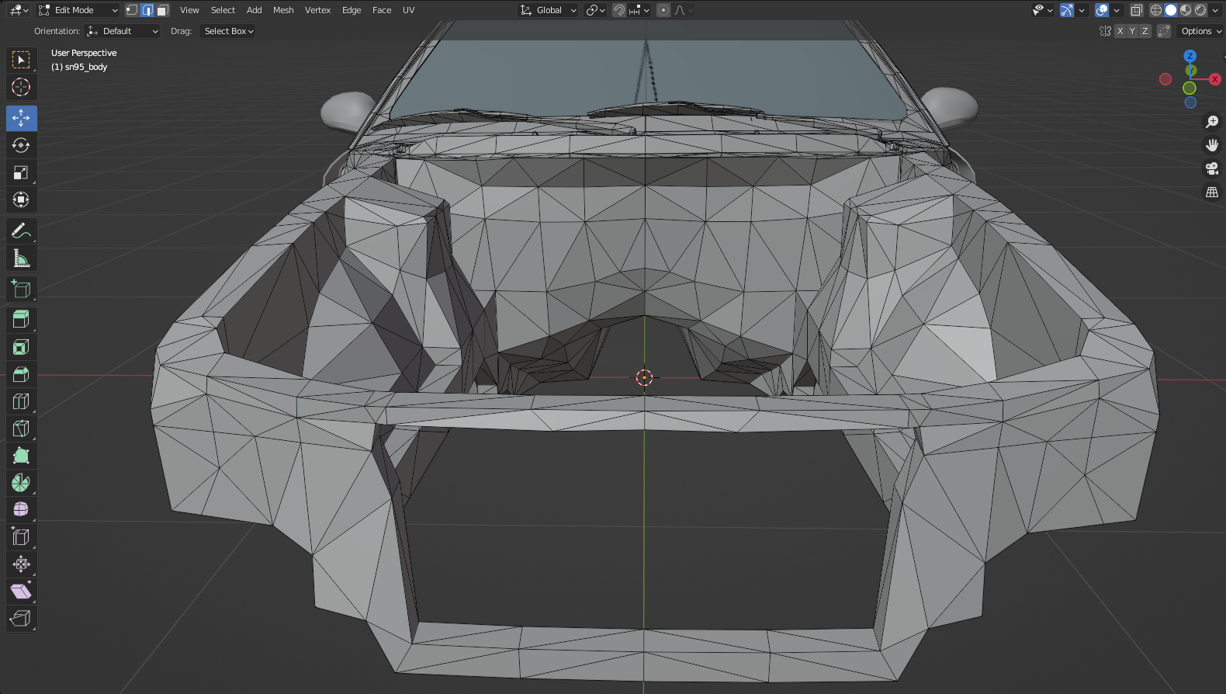
Task: Select the Bevel tool
Action: click(21, 374)
